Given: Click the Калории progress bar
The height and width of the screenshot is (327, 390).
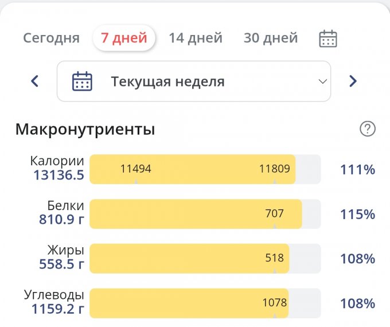Looking at the screenshot, I should [205, 169].
